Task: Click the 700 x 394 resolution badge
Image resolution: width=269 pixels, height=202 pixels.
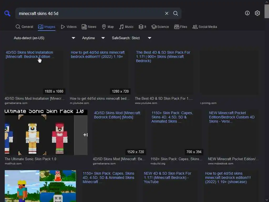Action: pyautogui.click(x=194, y=152)
